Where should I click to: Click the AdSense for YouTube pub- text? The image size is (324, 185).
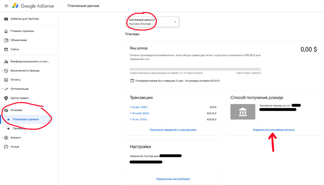[x=144, y=156]
